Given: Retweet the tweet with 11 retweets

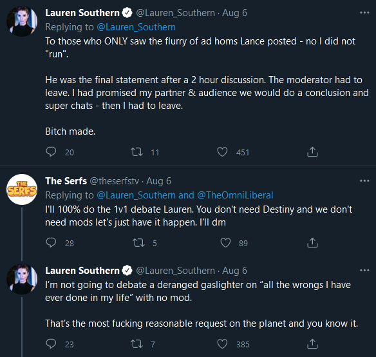Looking at the screenshot, I should point(136,152).
